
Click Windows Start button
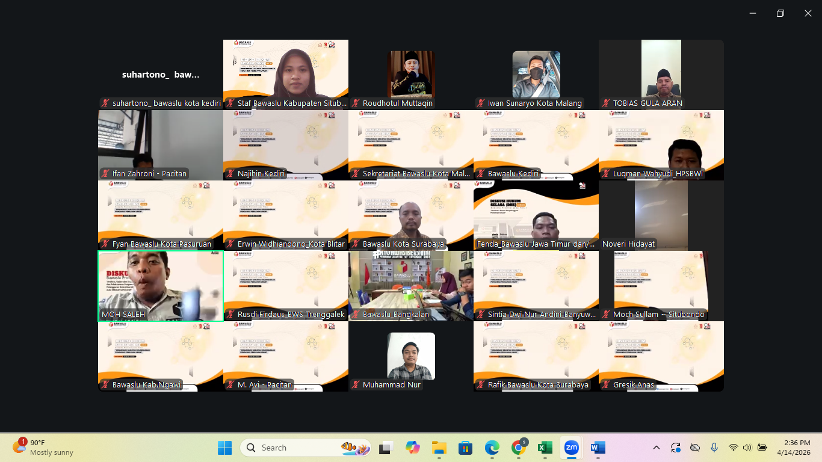point(224,448)
